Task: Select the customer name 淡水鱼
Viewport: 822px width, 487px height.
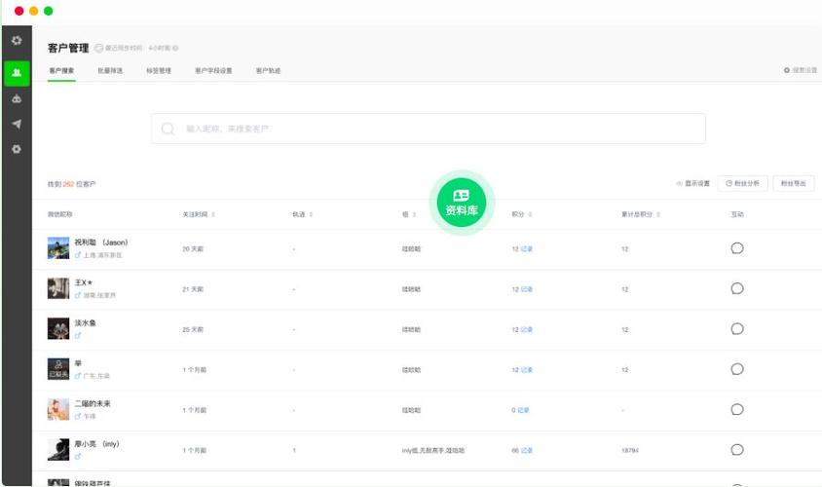Action: click(86, 323)
